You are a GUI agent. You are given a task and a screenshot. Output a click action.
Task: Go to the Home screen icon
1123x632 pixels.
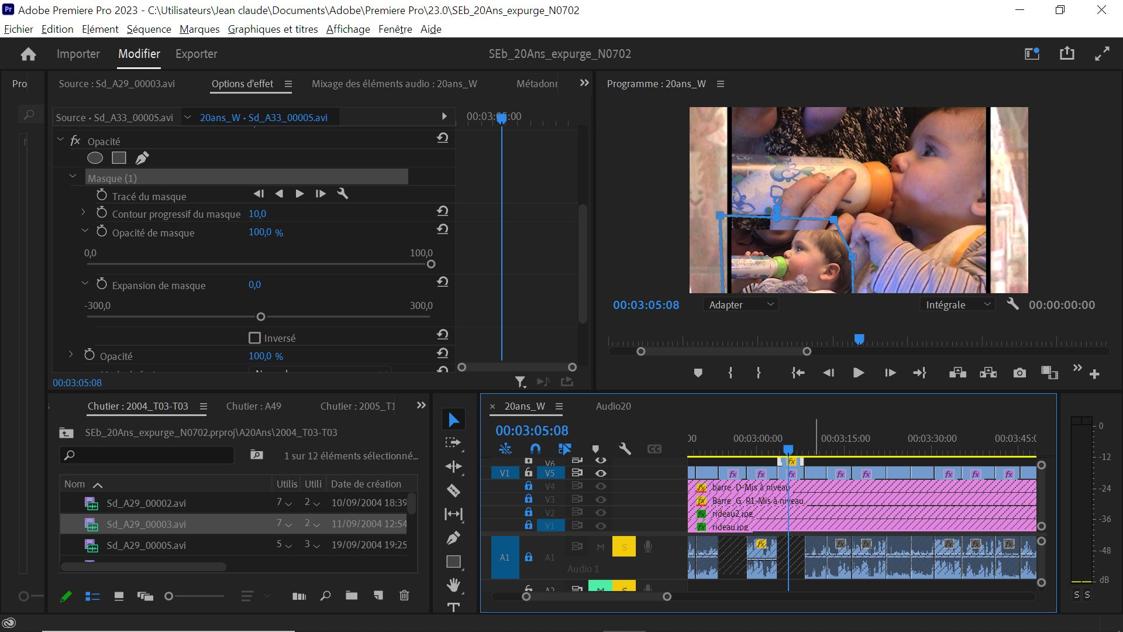(28, 54)
